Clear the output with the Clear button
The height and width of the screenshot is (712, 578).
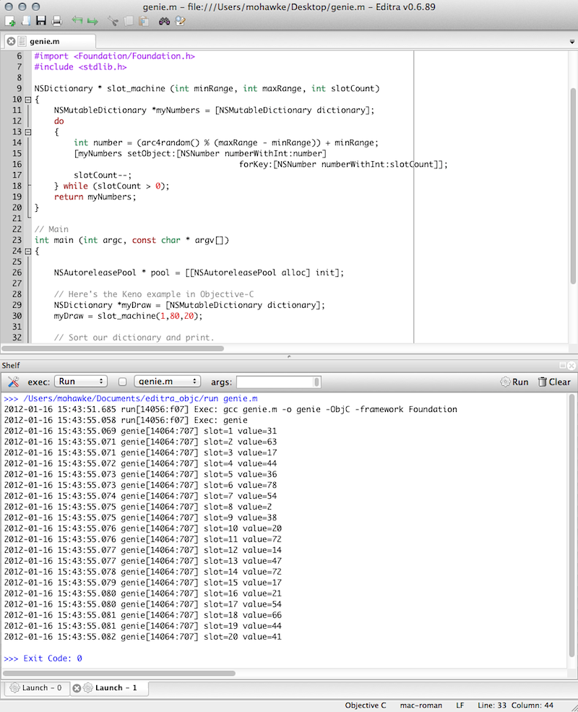point(554,382)
